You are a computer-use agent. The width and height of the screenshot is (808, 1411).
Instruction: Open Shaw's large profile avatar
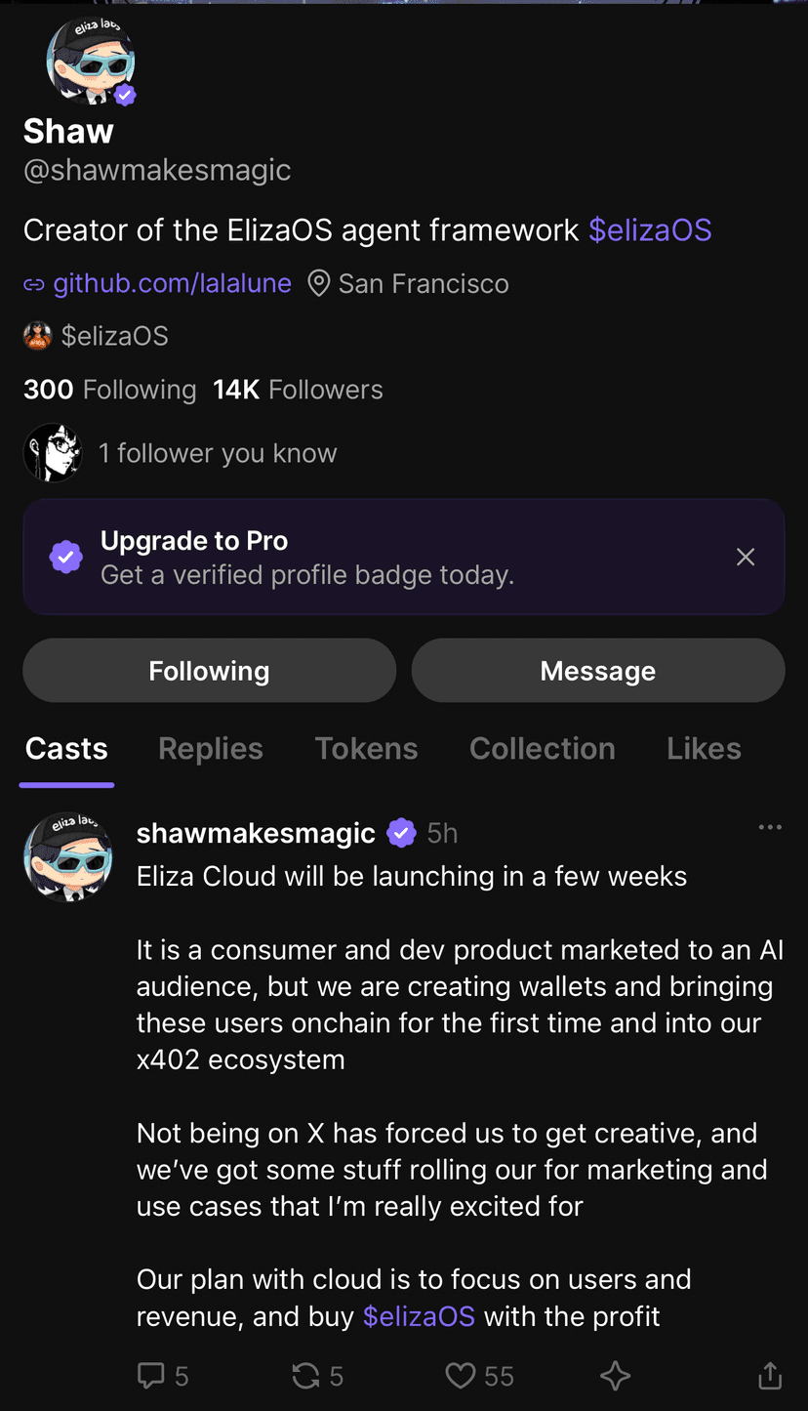[90, 62]
